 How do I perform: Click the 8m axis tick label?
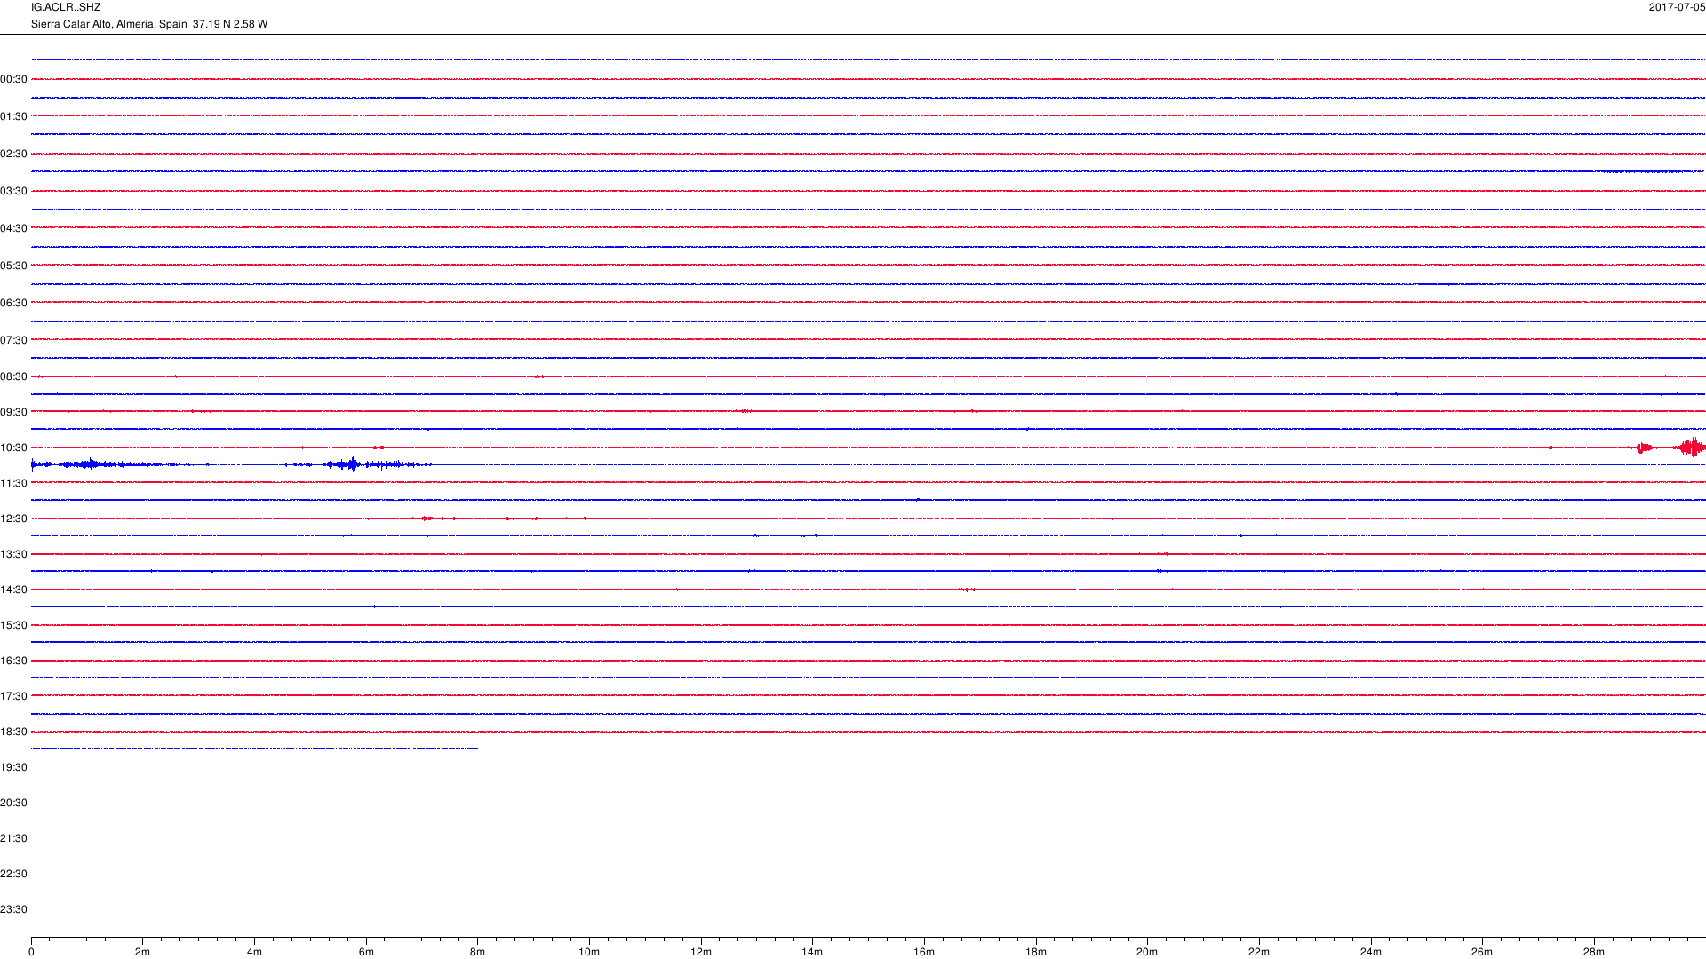pyautogui.click(x=477, y=952)
